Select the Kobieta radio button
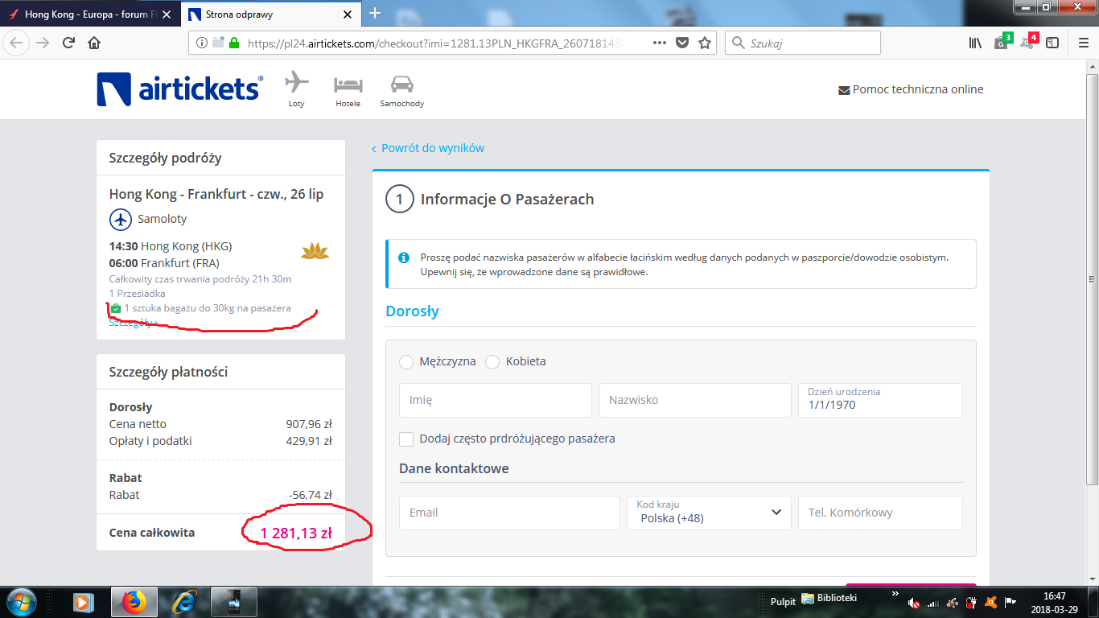Viewport: 1099px width, 618px height. click(x=492, y=362)
